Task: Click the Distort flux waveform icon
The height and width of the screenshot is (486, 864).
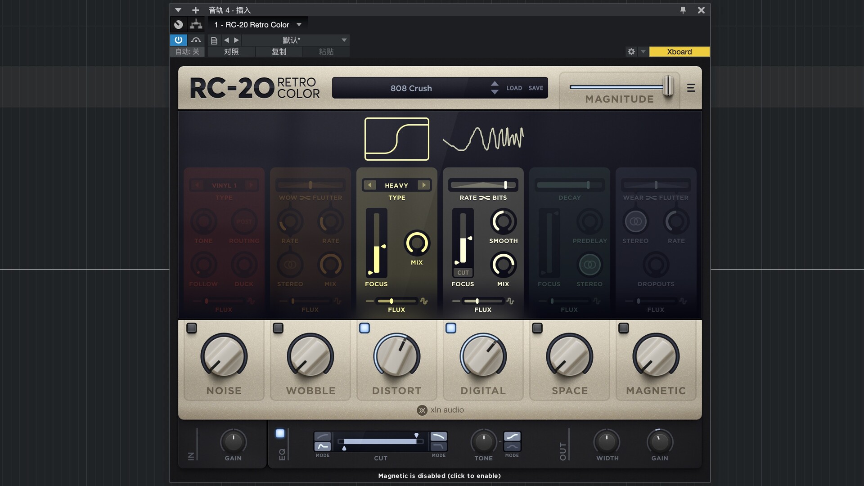Action: pos(424,301)
